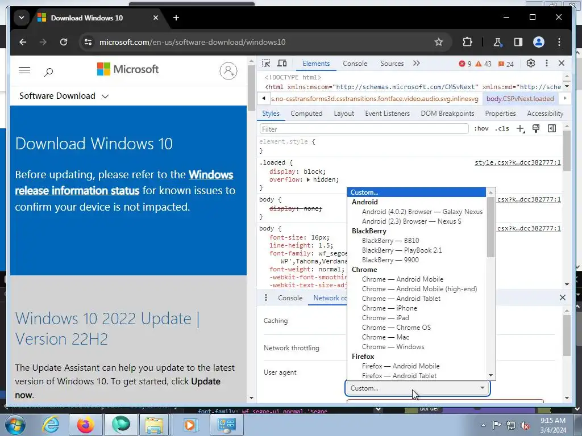
Task: Choose Firefox — Android Tablet
Action: (x=417, y=376)
